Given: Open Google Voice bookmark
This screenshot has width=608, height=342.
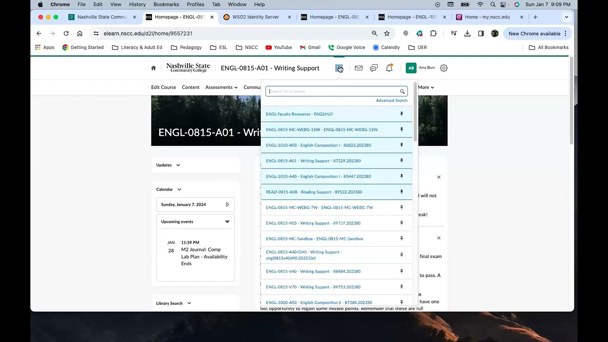Looking at the screenshot, I should [347, 47].
